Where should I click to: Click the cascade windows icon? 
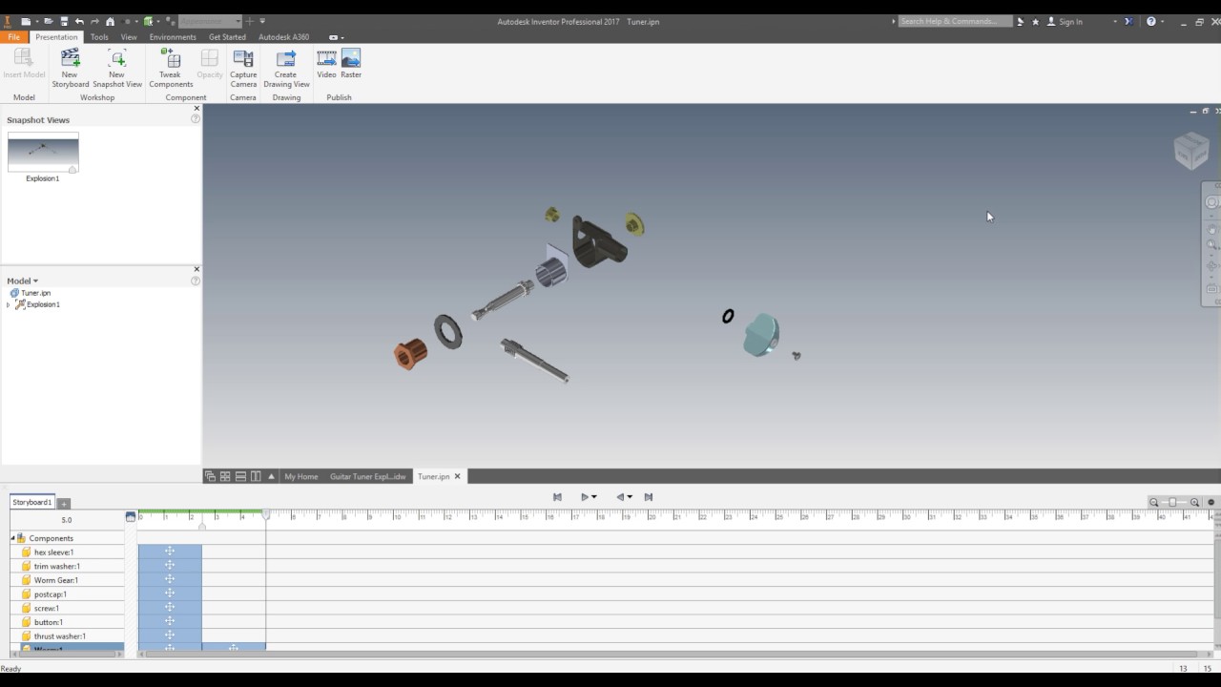[x=210, y=476]
